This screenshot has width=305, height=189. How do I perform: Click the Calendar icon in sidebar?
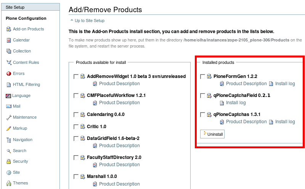[9, 40]
